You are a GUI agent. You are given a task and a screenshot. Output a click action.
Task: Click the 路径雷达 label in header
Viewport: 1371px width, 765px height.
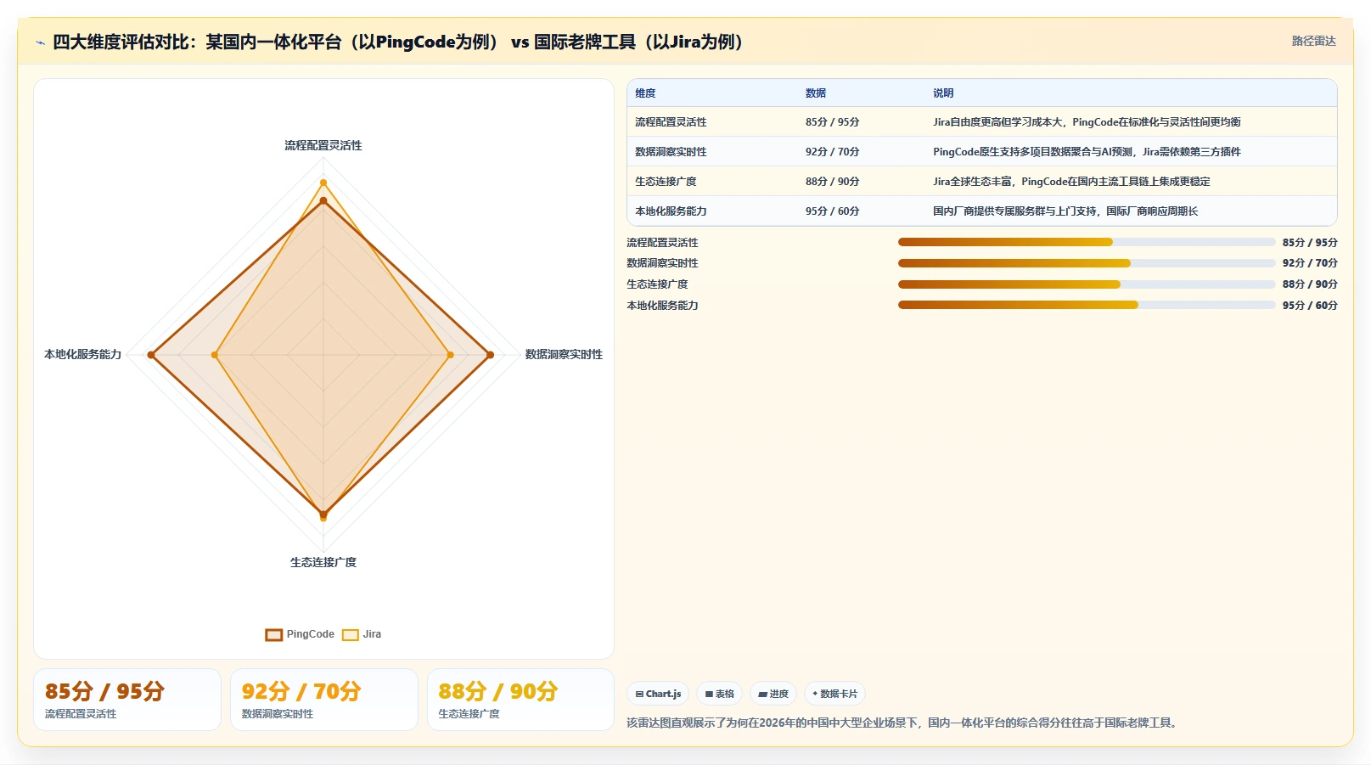[x=1313, y=41]
